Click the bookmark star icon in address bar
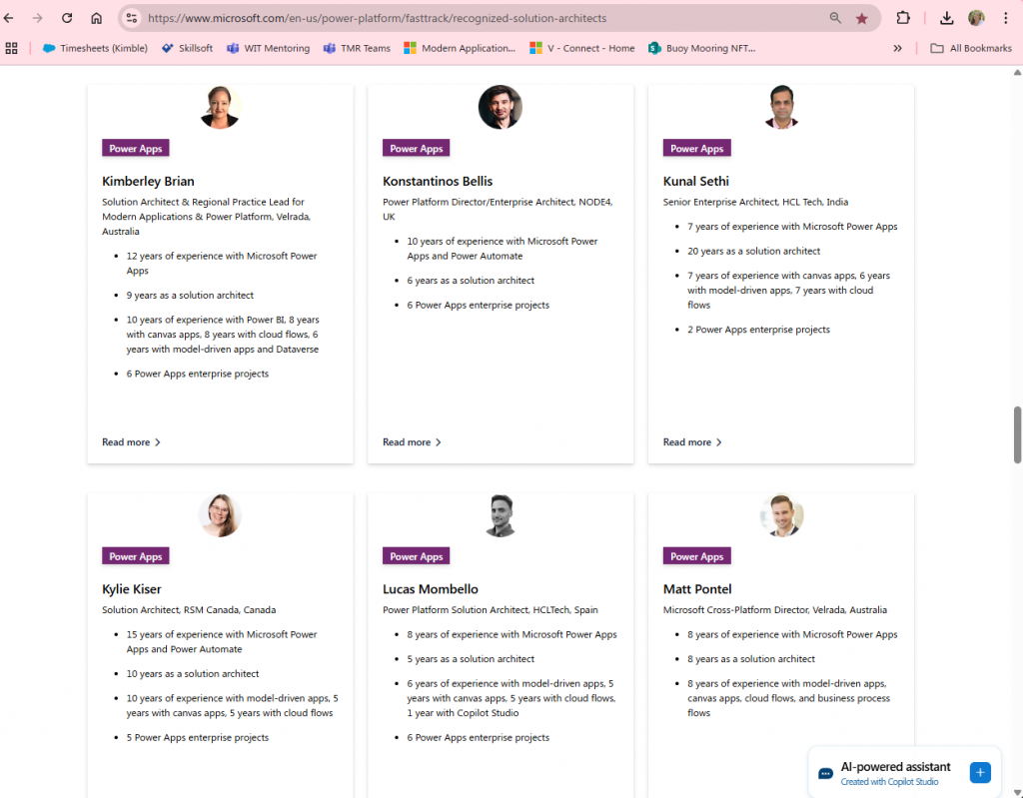 pyautogui.click(x=861, y=18)
